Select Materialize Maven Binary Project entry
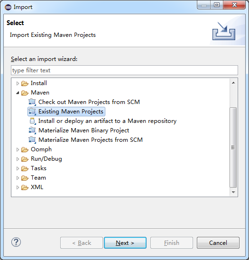 [83, 130]
